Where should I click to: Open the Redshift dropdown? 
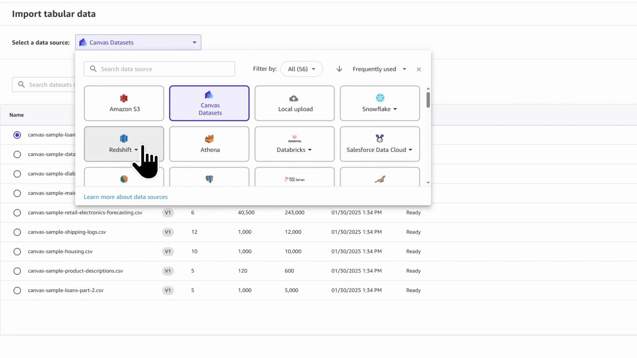(137, 149)
